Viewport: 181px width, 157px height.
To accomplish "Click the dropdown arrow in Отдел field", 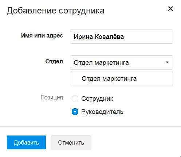I will (x=167, y=62).
